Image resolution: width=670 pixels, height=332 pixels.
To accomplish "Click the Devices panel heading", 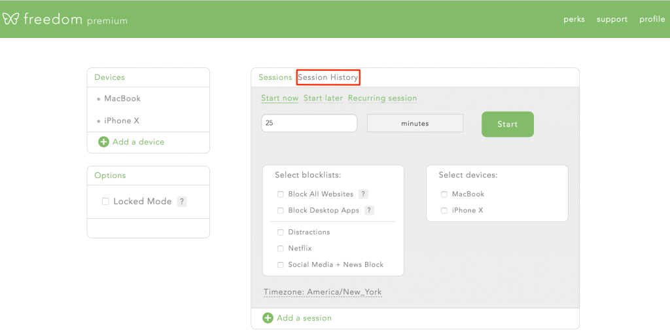I will 109,77.
